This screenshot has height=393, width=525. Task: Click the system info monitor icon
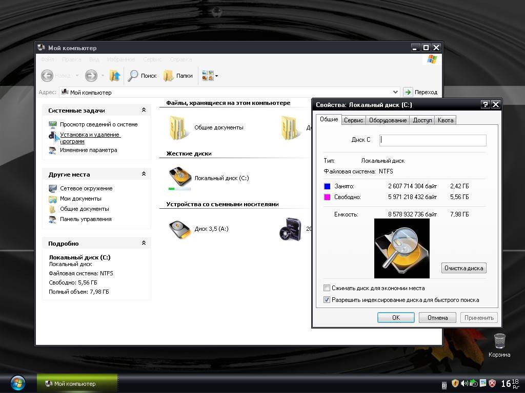(53, 125)
